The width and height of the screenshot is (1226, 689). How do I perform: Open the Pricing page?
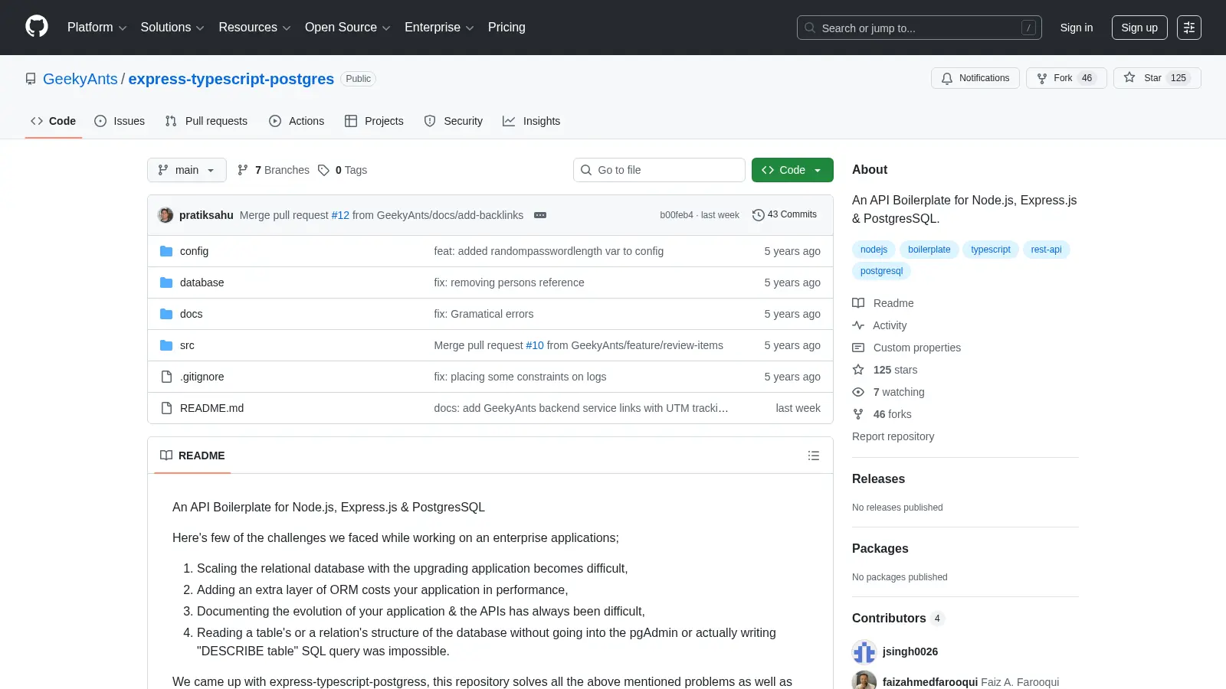pos(506,28)
